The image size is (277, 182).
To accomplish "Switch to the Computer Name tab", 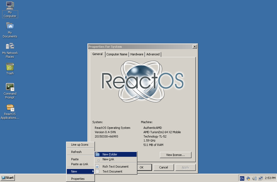I will click(x=117, y=54).
